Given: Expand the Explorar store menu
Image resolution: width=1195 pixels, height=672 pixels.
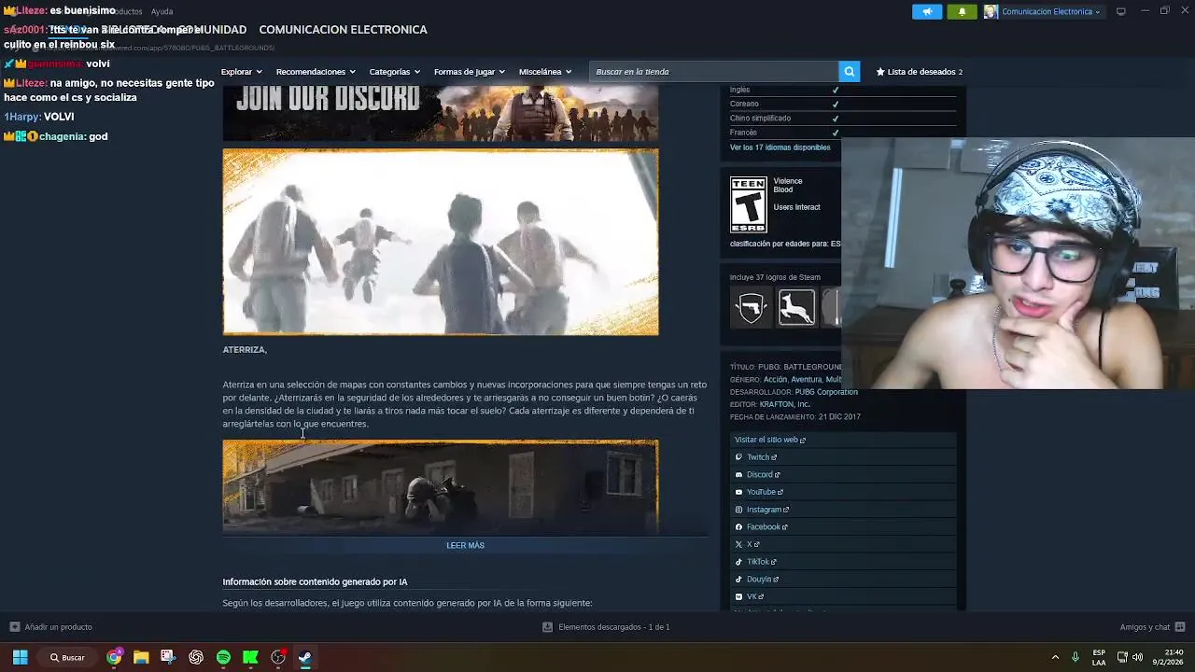Looking at the screenshot, I should point(241,72).
